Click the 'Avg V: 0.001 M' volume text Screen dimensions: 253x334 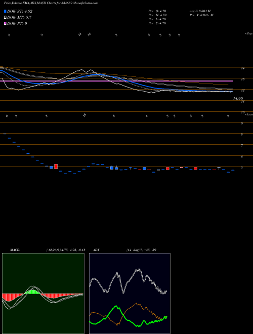point(200,11)
